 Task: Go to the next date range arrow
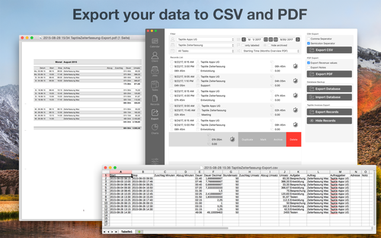click(297, 39)
